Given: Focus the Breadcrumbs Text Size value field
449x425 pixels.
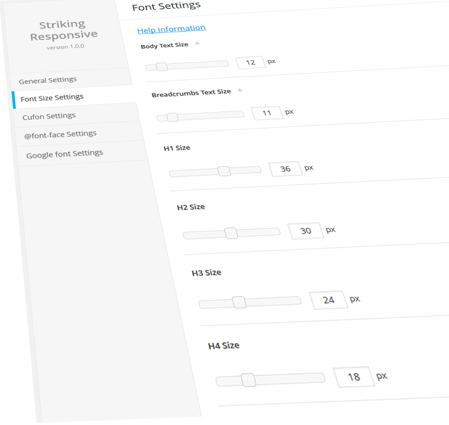Looking at the screenshot, I should pos(267,112).
